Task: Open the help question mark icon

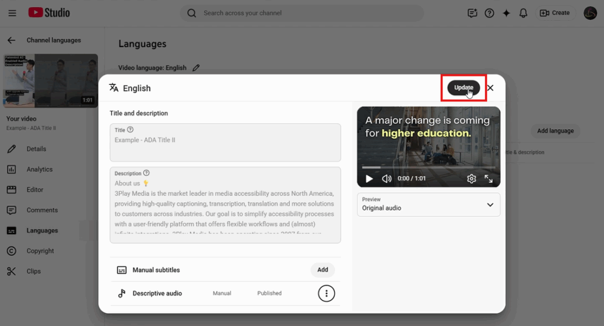Action: (489, 13)
